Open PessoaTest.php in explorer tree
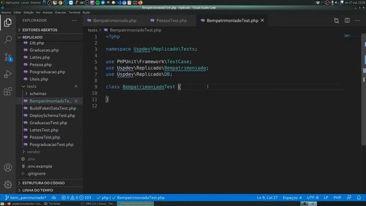Image resolution: width=366 pixels, height=206 pixels. 49,137
